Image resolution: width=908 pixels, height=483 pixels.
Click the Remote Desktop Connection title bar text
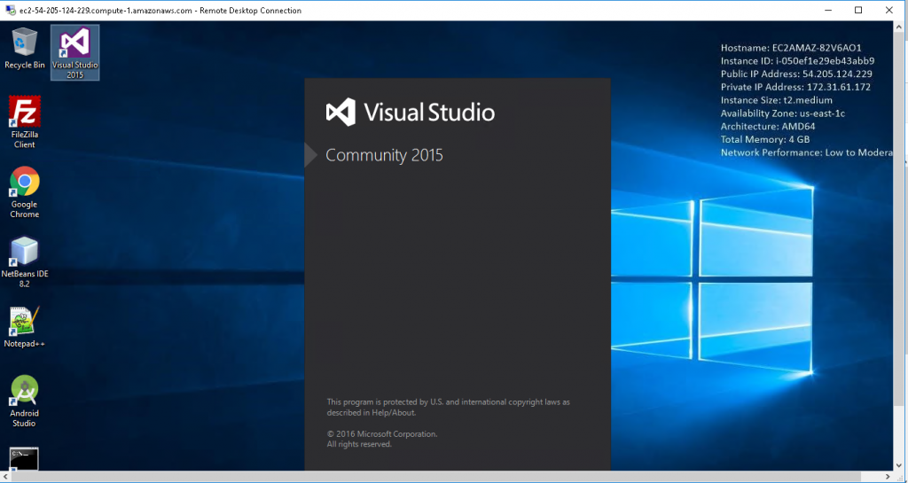(x=161, y=11)
